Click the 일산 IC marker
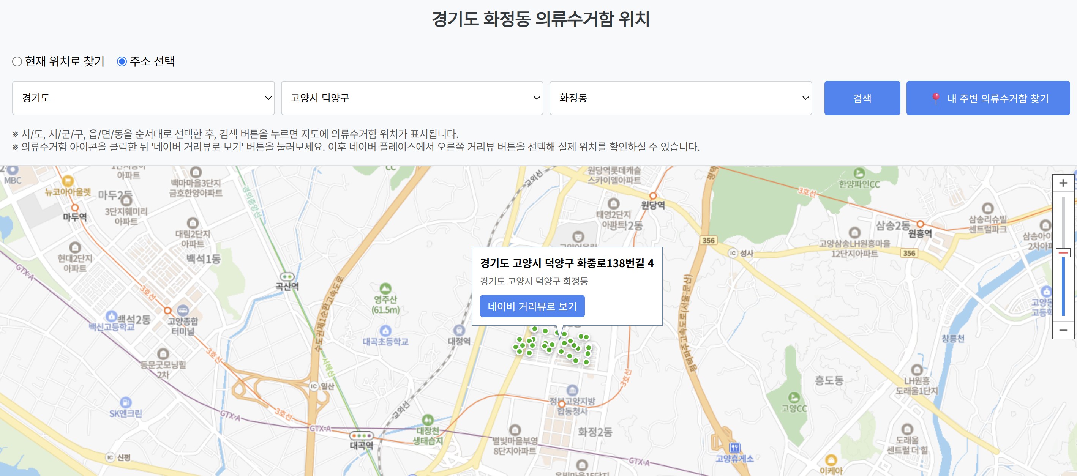Viewport: 1077px width, 476px height. tap(314, 386)
